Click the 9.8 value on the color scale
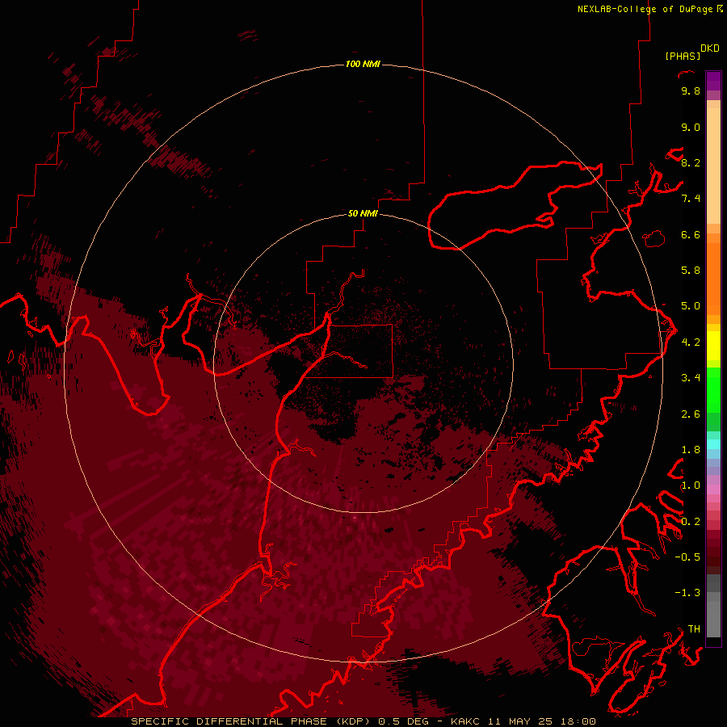This screenshot has height=727, width=727. coord(691,90)
